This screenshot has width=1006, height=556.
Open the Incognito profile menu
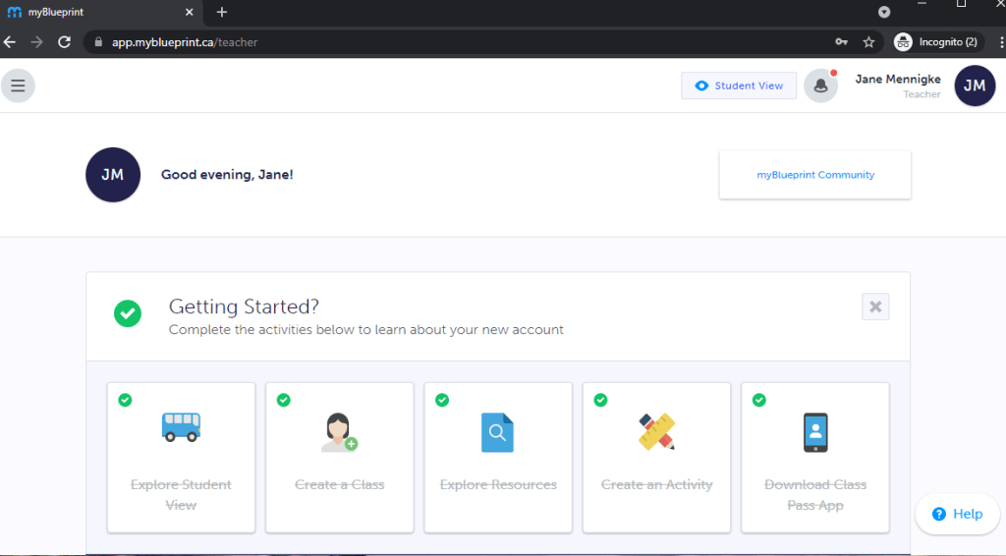coord(938,42)
